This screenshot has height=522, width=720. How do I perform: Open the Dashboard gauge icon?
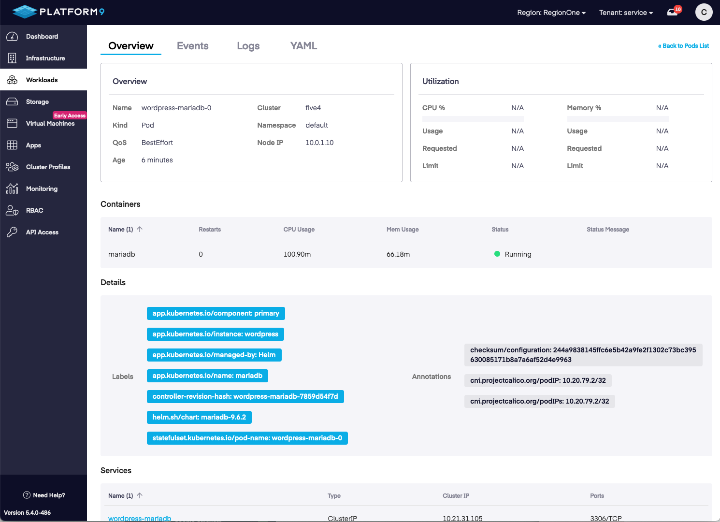point(12,36)
